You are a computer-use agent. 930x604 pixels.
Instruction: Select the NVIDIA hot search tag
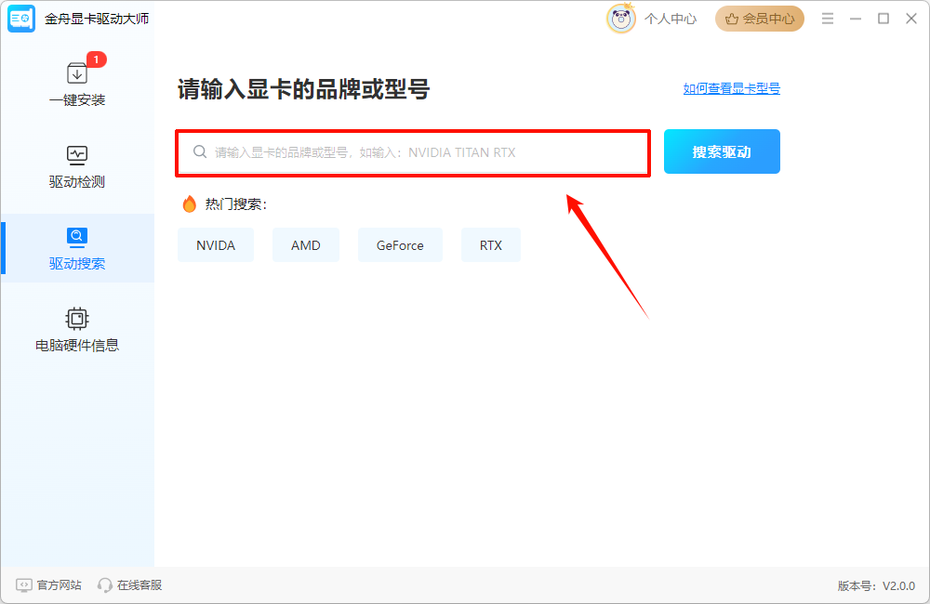[216, 244]
